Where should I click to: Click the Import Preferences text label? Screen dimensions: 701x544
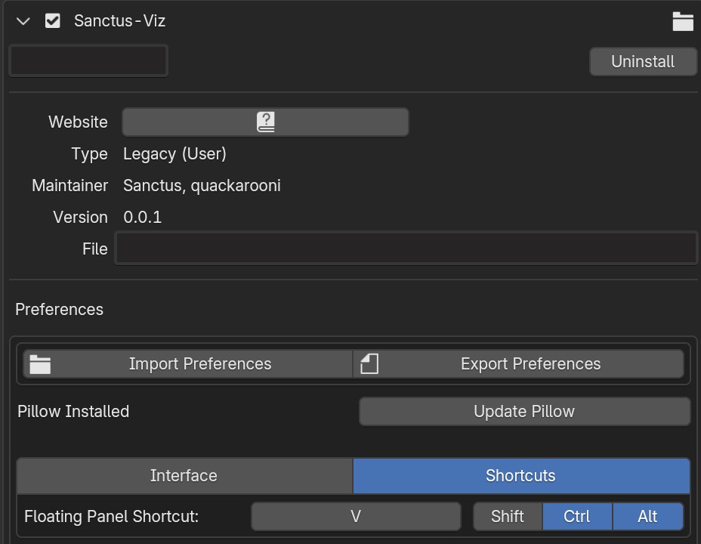click(x=199, y=364)
